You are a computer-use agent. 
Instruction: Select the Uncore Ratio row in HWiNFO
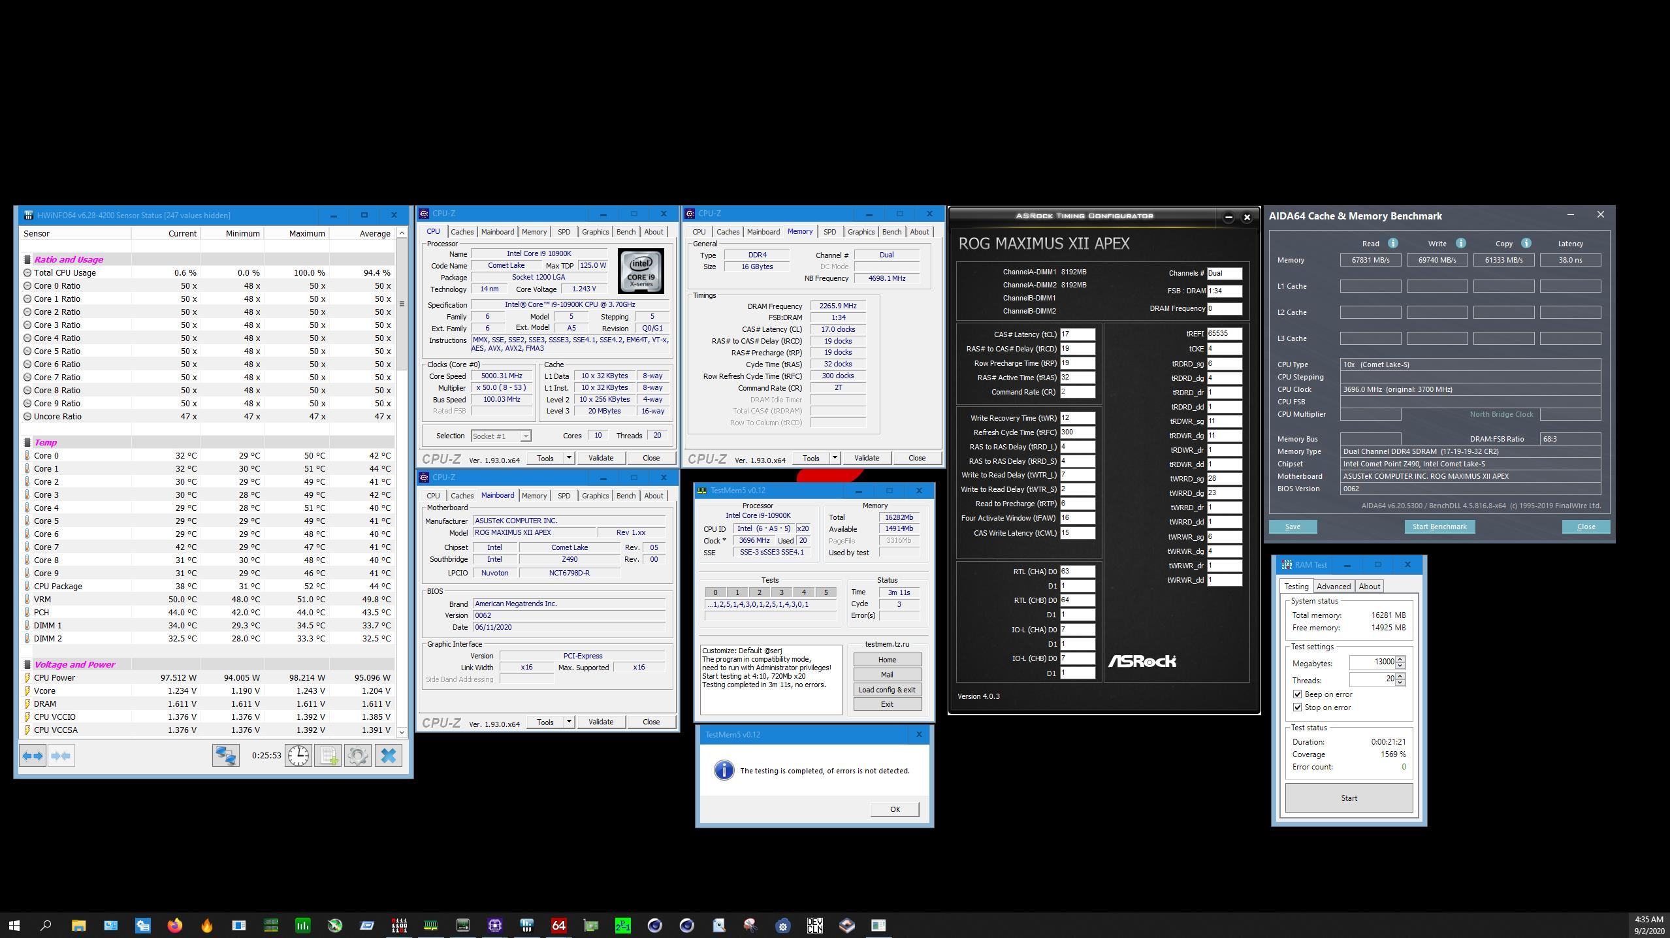tap(207, 416)
